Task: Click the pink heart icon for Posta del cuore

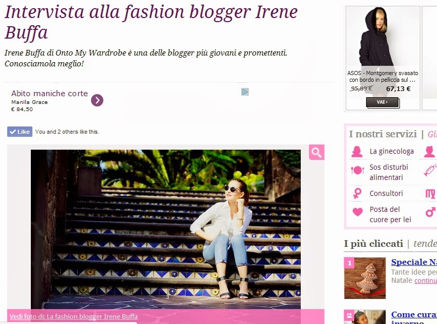Action: point(358,212)
